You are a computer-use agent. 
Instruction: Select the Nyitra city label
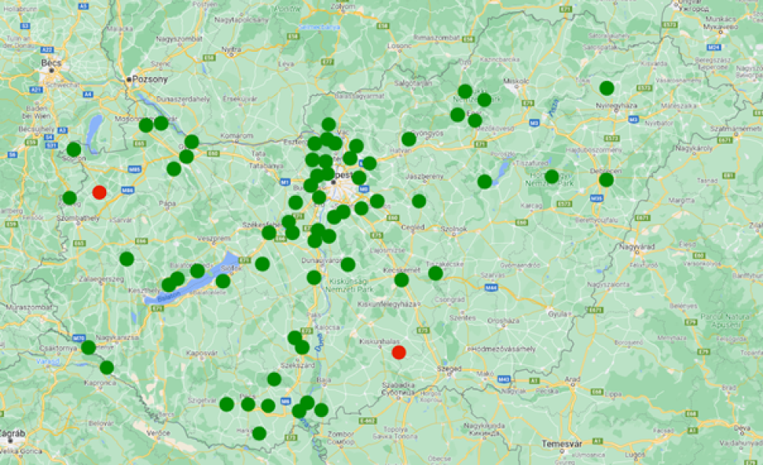coord(231,49)
